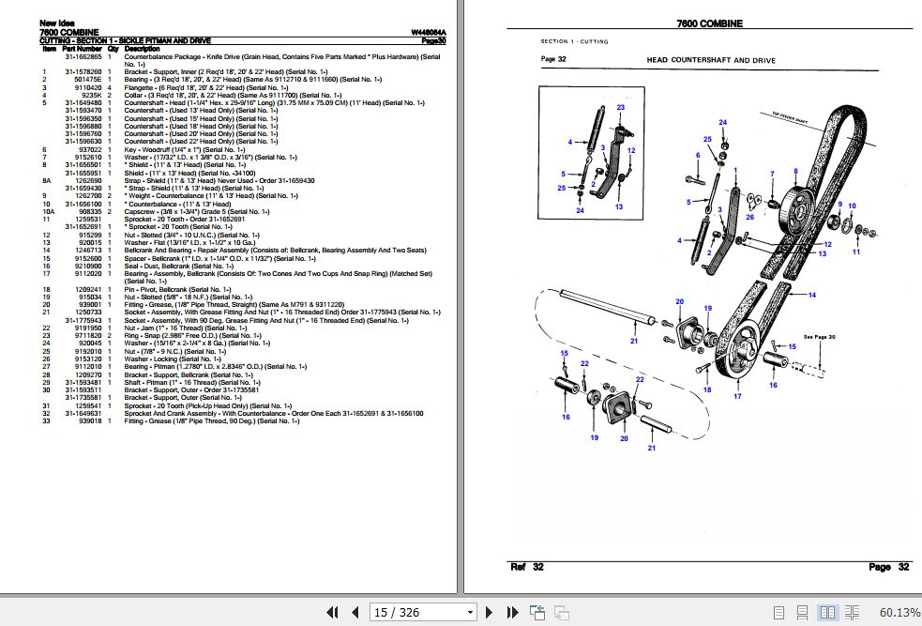Click the go to first page icon
This screenshot has height=626, width=922.
tap(334, 611)
